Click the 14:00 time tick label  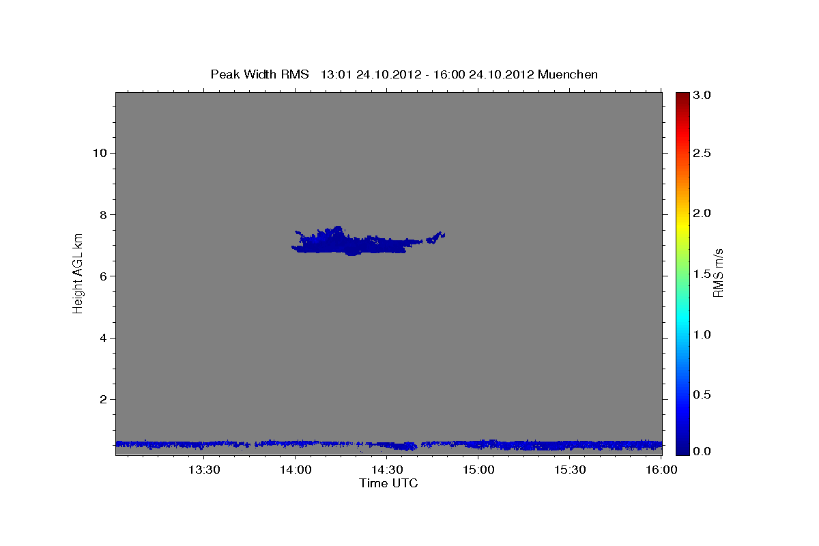click(x=295, y=470)
